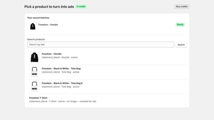Click the 'Search products' label
Viewport: 214px width, 120px height.
point(36,39)
